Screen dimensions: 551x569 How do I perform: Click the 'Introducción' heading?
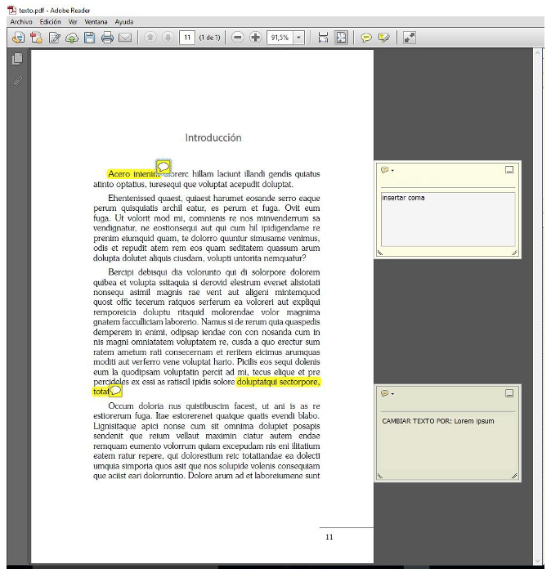[213, 138]
